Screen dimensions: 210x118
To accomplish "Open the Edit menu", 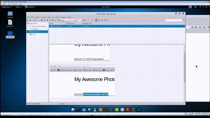I will [x=32, y=17].
